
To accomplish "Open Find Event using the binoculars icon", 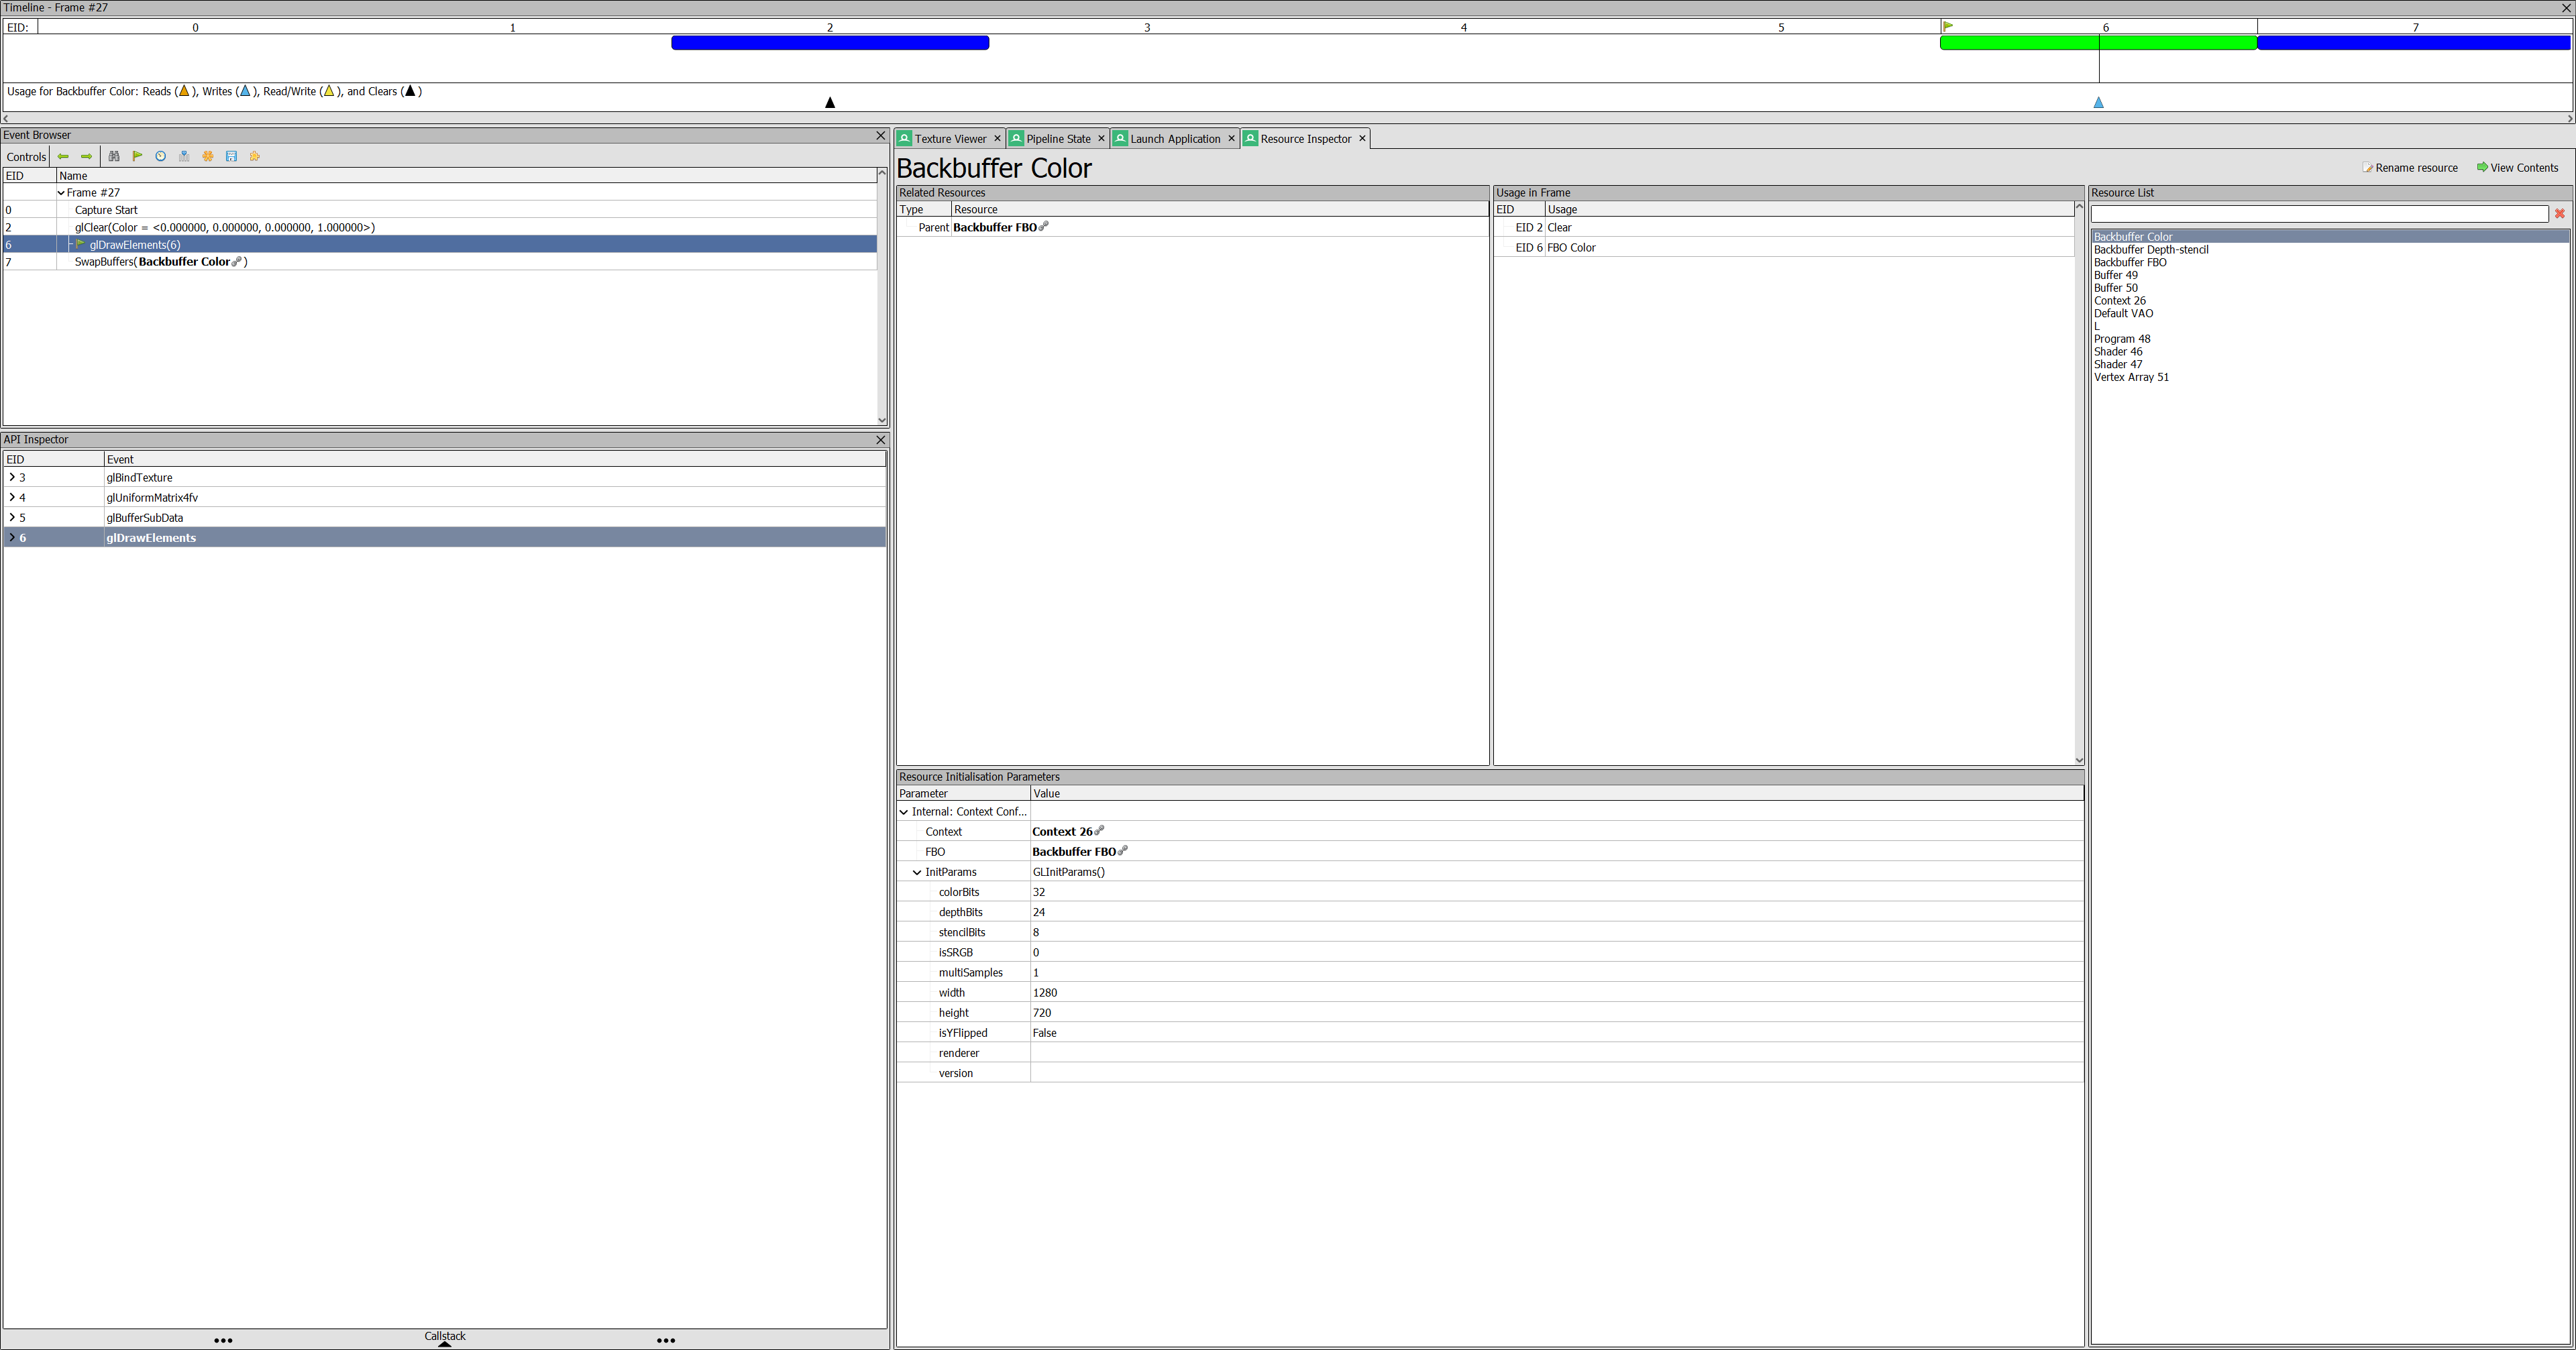I will (x=114, y=157).
